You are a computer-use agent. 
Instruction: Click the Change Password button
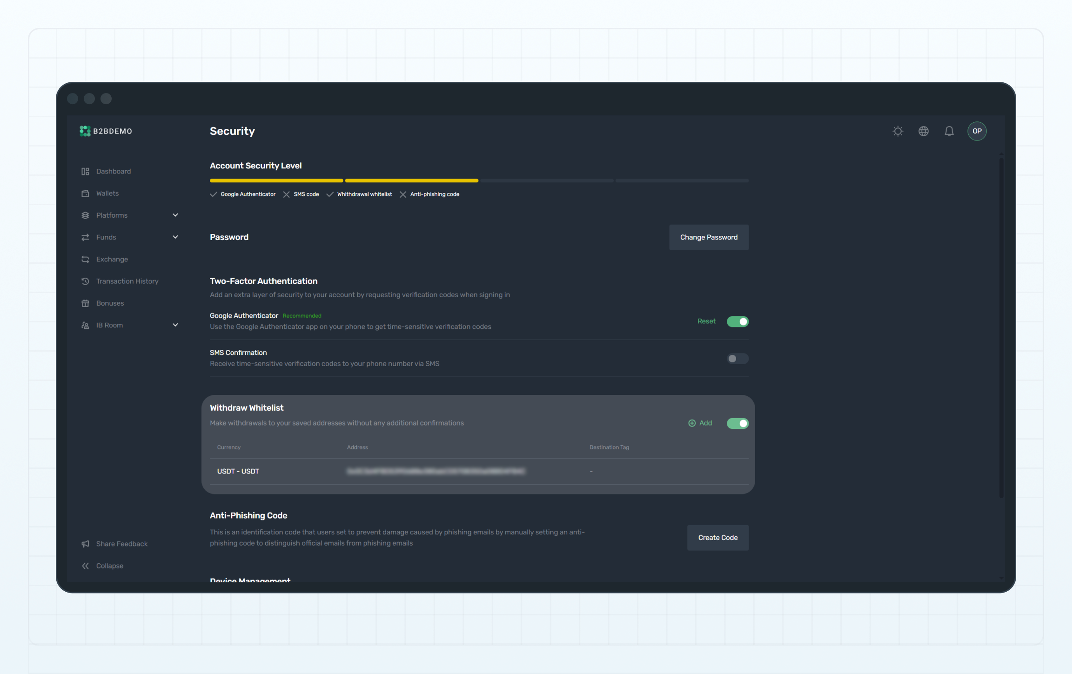tap(709, 237)
